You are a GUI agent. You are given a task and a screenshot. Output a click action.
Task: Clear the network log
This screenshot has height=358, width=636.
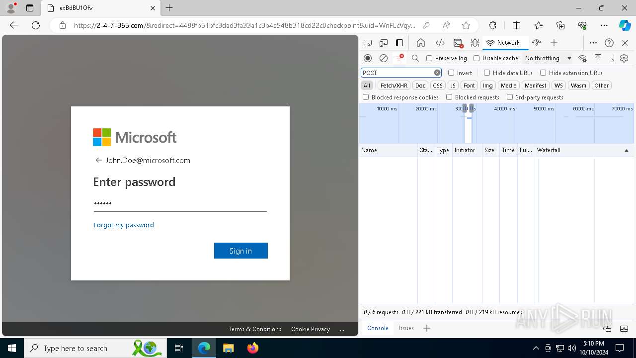point(384,58)
